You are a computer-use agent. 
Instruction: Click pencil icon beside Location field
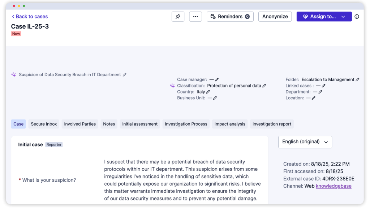coord(314,98)
